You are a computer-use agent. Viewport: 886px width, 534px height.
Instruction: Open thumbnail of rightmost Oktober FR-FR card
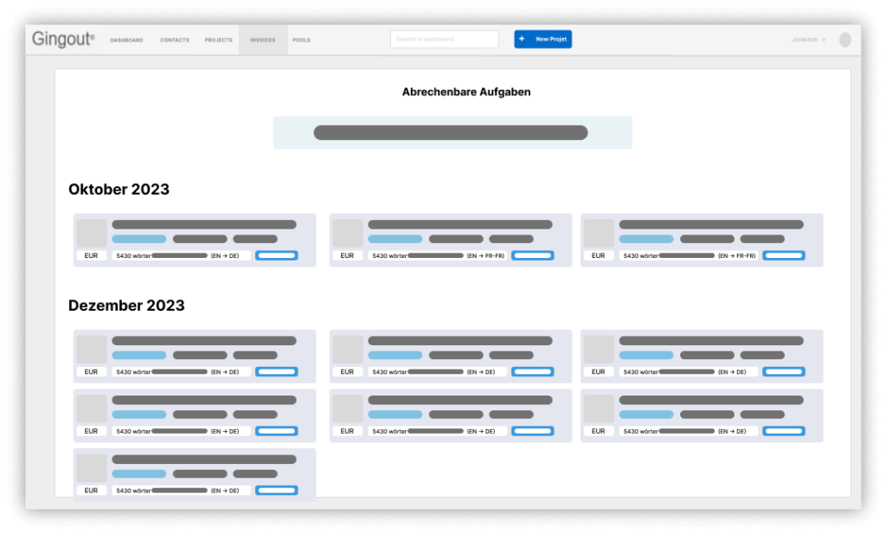tap(599, 233)
